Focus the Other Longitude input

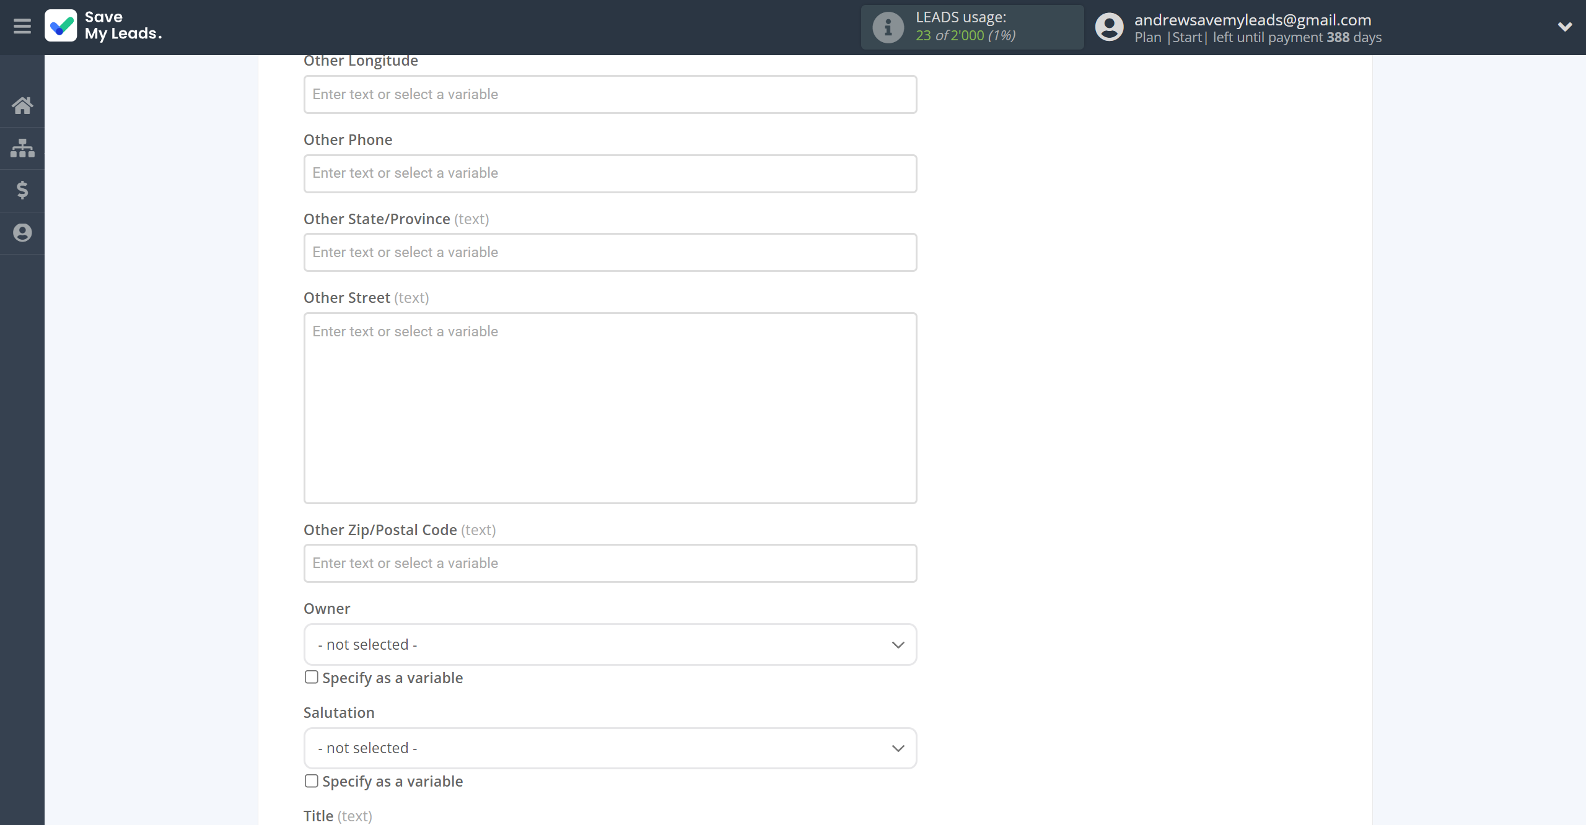pyautogui.click(x=610, y=94)
